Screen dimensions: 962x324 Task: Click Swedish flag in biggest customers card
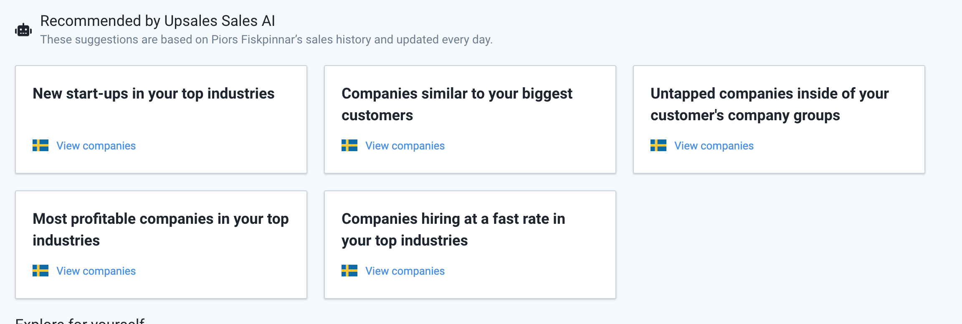(349, 145)
